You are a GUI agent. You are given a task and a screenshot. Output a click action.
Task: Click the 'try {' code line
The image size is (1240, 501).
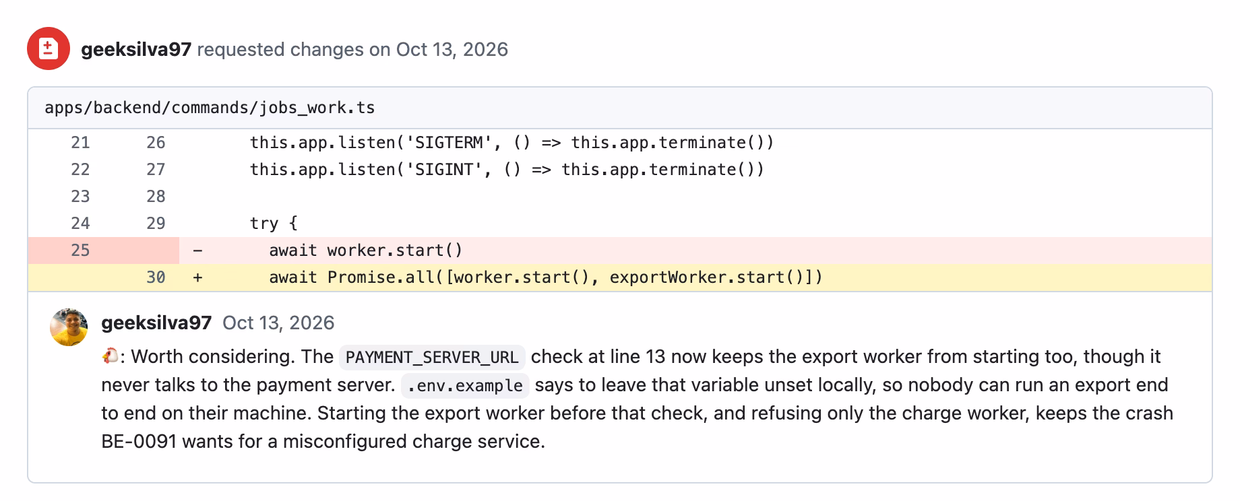pos(274,224)
